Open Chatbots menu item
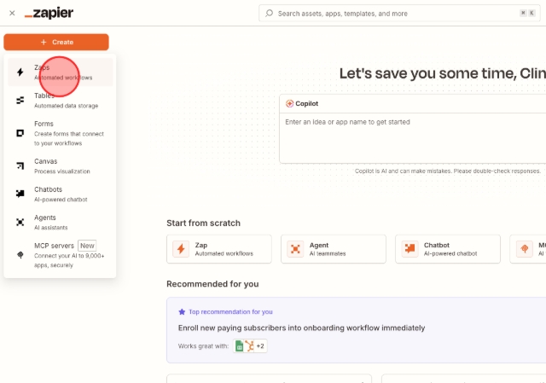Image resolution: width=546 pixels, height=383 pixels. 61,194
